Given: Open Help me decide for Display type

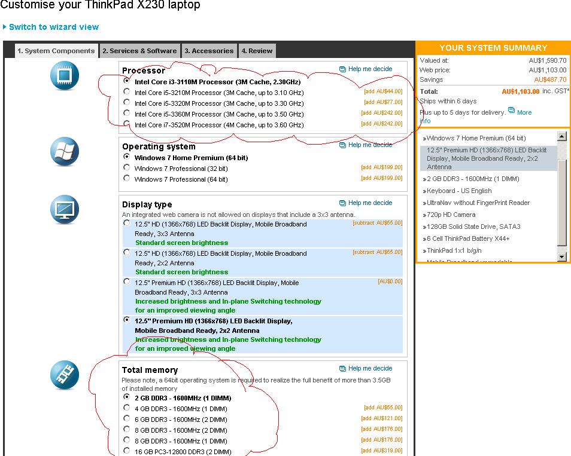Looking at the screenshot, I should [366, 203].
